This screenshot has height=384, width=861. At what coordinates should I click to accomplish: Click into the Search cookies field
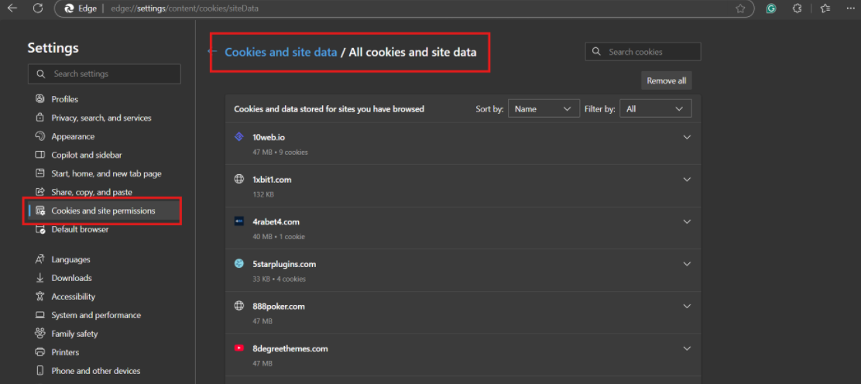[x=643, y=52]
